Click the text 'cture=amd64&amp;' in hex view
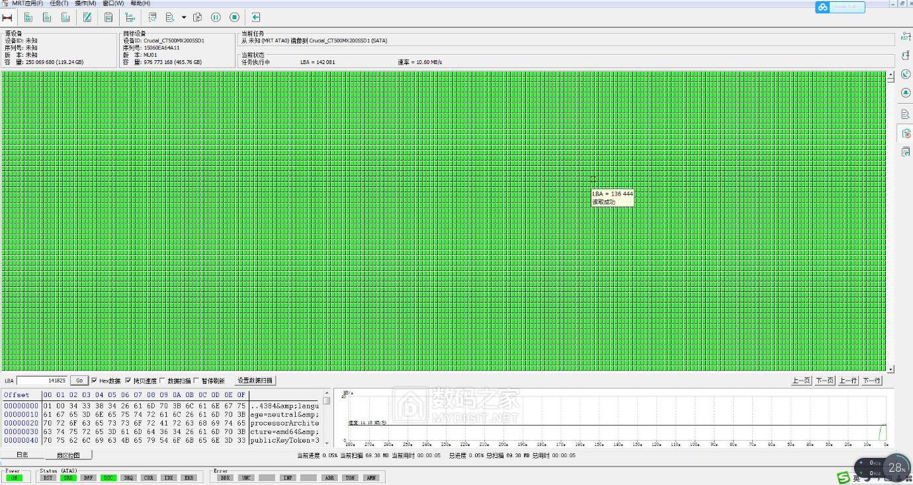 tap(284, 431)
